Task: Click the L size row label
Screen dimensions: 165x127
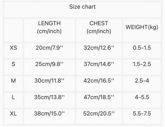Action: click(13, 97)
